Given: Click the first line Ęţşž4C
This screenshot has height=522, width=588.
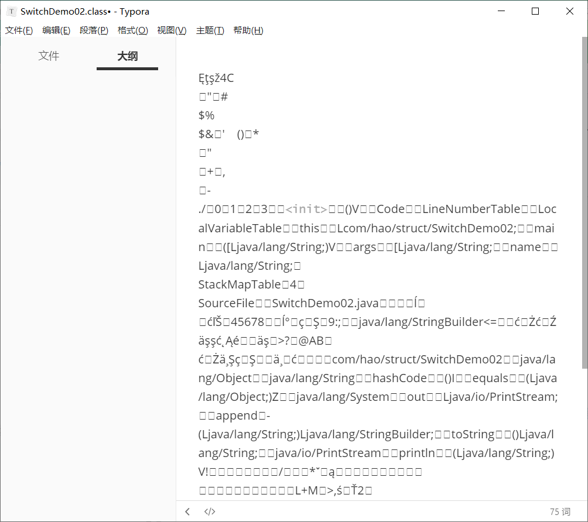Looking at the screenshot, I should pos(216,78).
